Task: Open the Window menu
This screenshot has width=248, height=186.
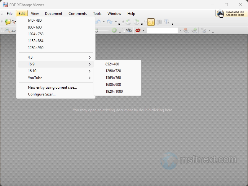Action: (114, 14)
